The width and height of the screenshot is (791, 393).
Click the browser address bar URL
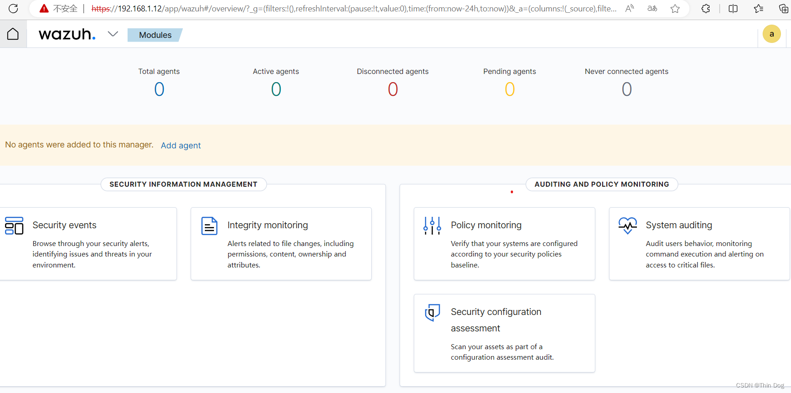coord(354,8)
